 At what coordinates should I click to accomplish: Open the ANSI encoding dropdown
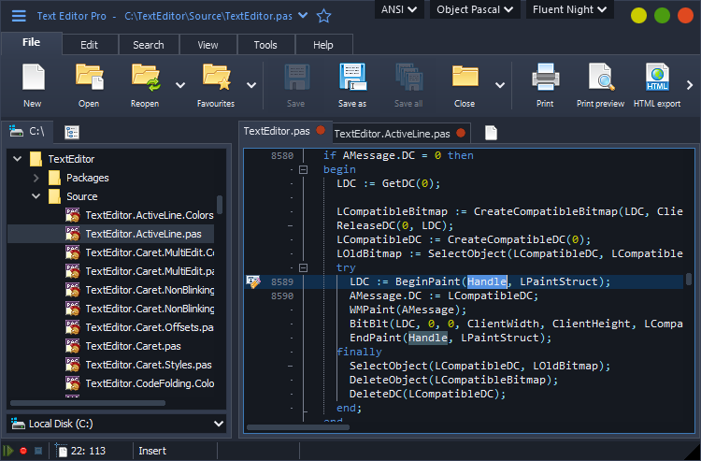click(x=399, y=9)
